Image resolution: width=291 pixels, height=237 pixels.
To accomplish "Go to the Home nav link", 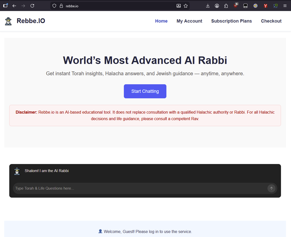I will pos(161,21).
